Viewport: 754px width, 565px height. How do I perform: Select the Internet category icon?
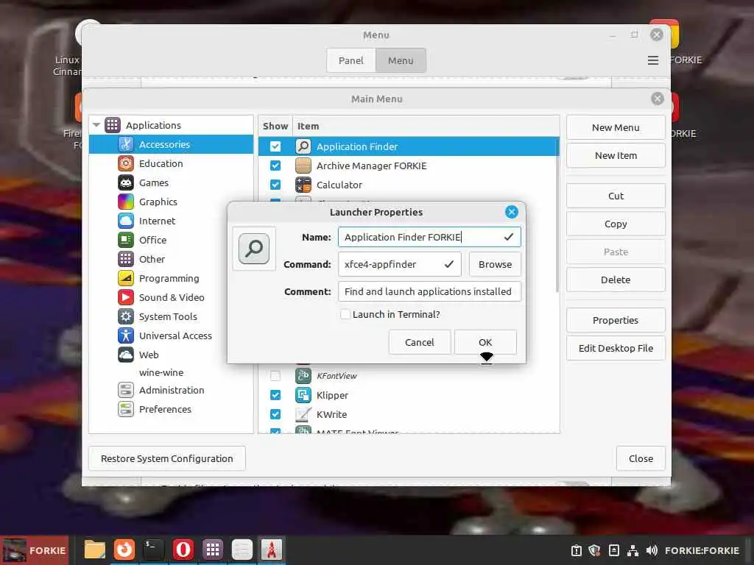click(125, 221)
